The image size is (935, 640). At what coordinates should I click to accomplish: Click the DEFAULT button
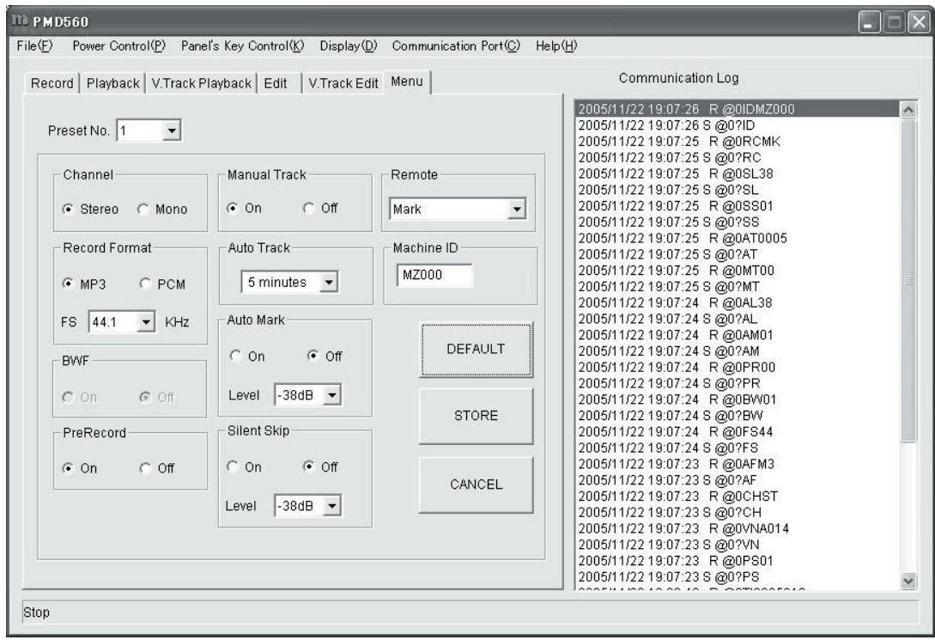point(476,350)
